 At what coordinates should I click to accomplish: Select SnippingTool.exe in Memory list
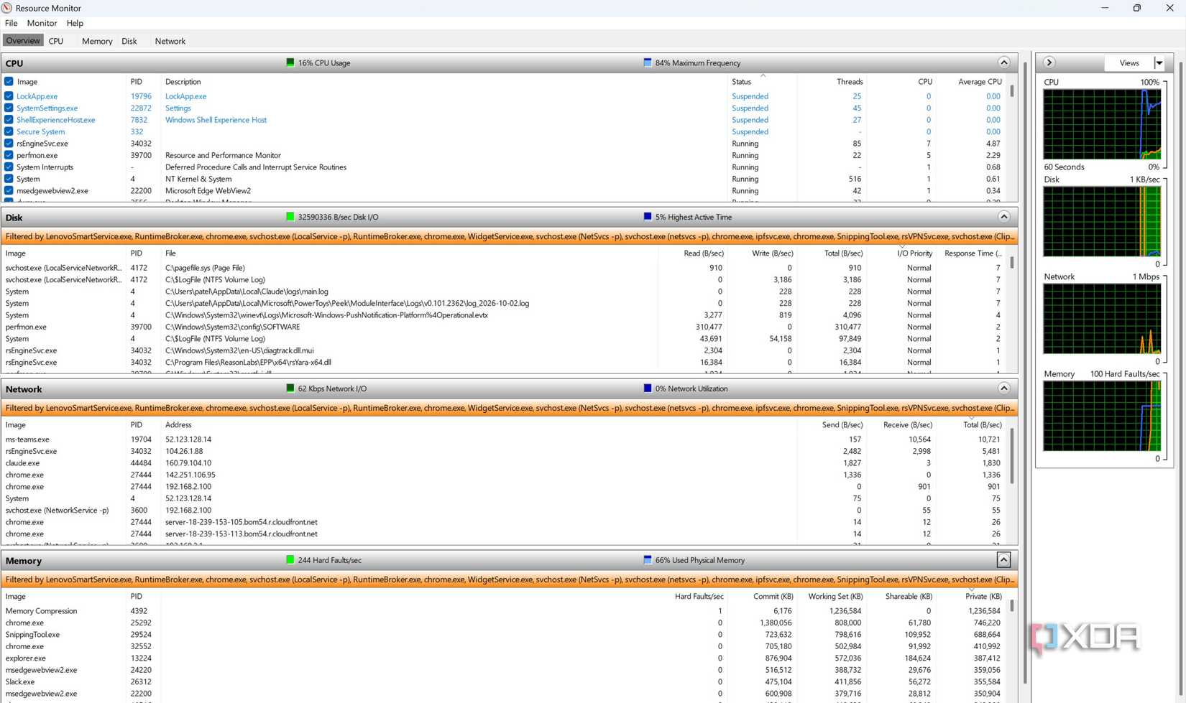tap(503, 635)
